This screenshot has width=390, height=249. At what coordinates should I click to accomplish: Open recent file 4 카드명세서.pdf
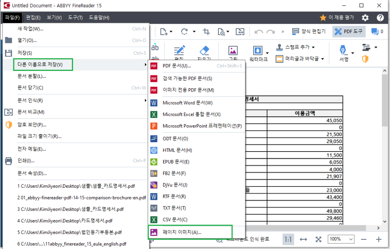76,221
